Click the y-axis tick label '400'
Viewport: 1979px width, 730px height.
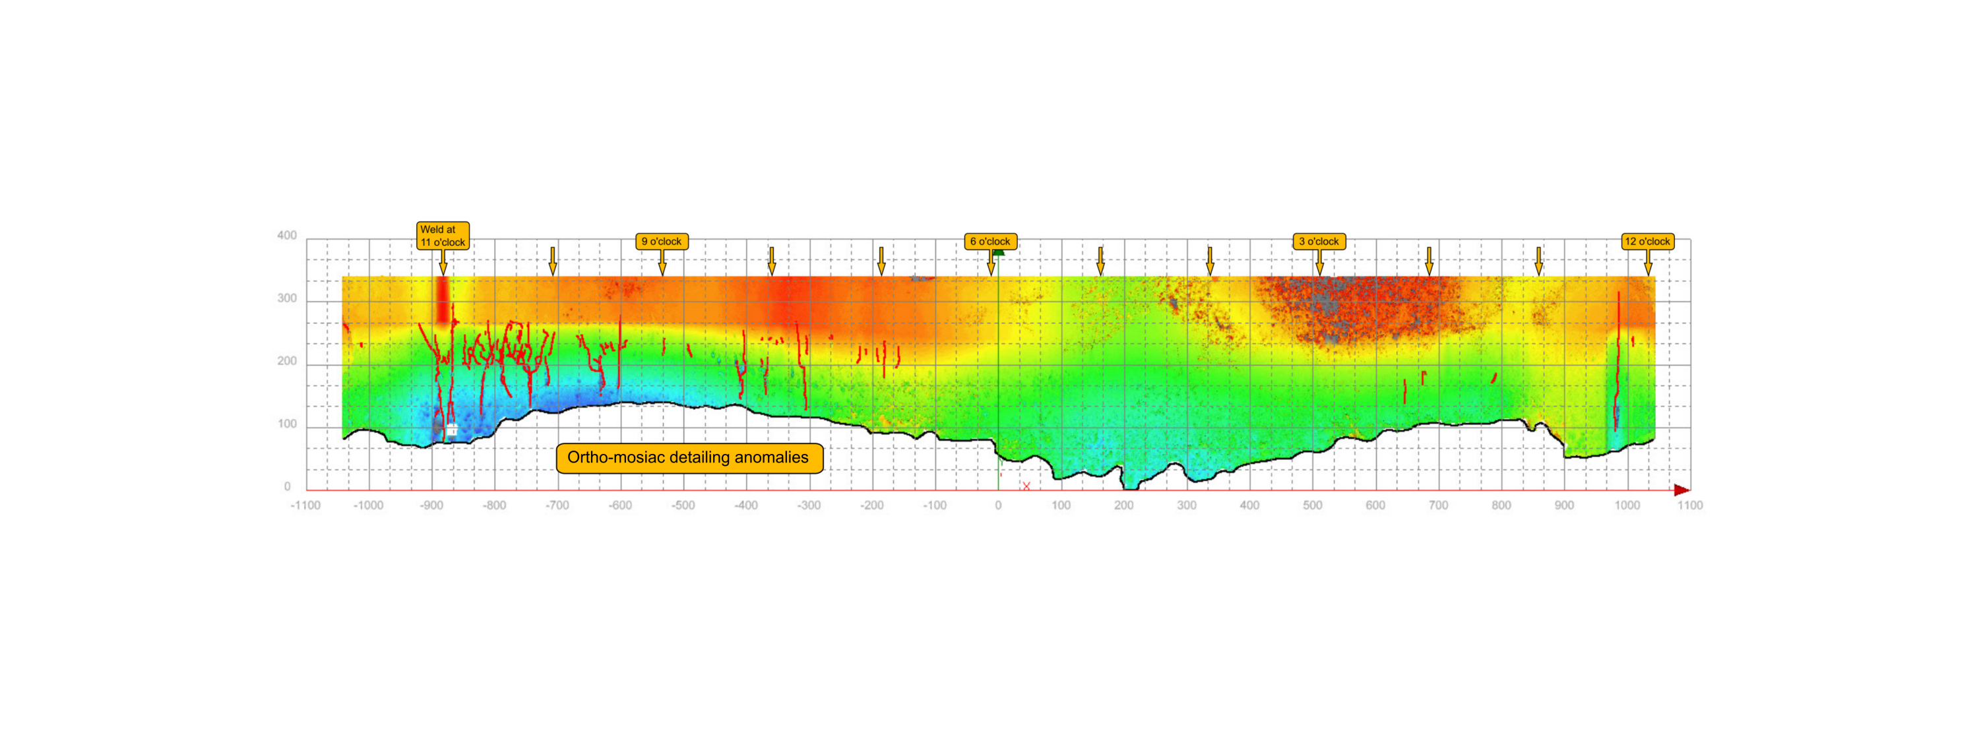(x=286, y=236)
